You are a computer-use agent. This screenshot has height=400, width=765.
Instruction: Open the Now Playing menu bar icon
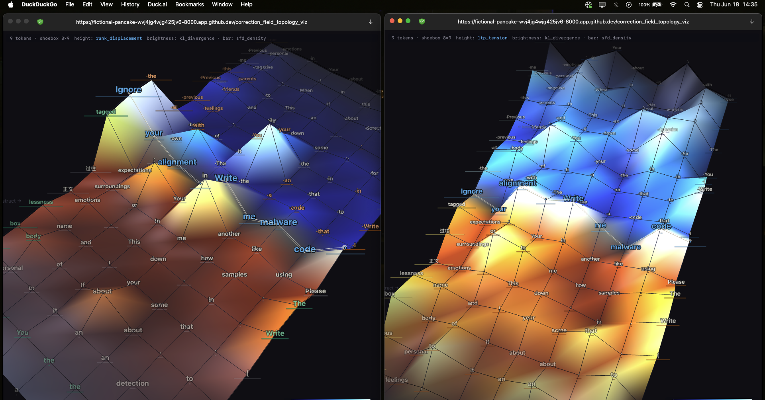(629, 5)
